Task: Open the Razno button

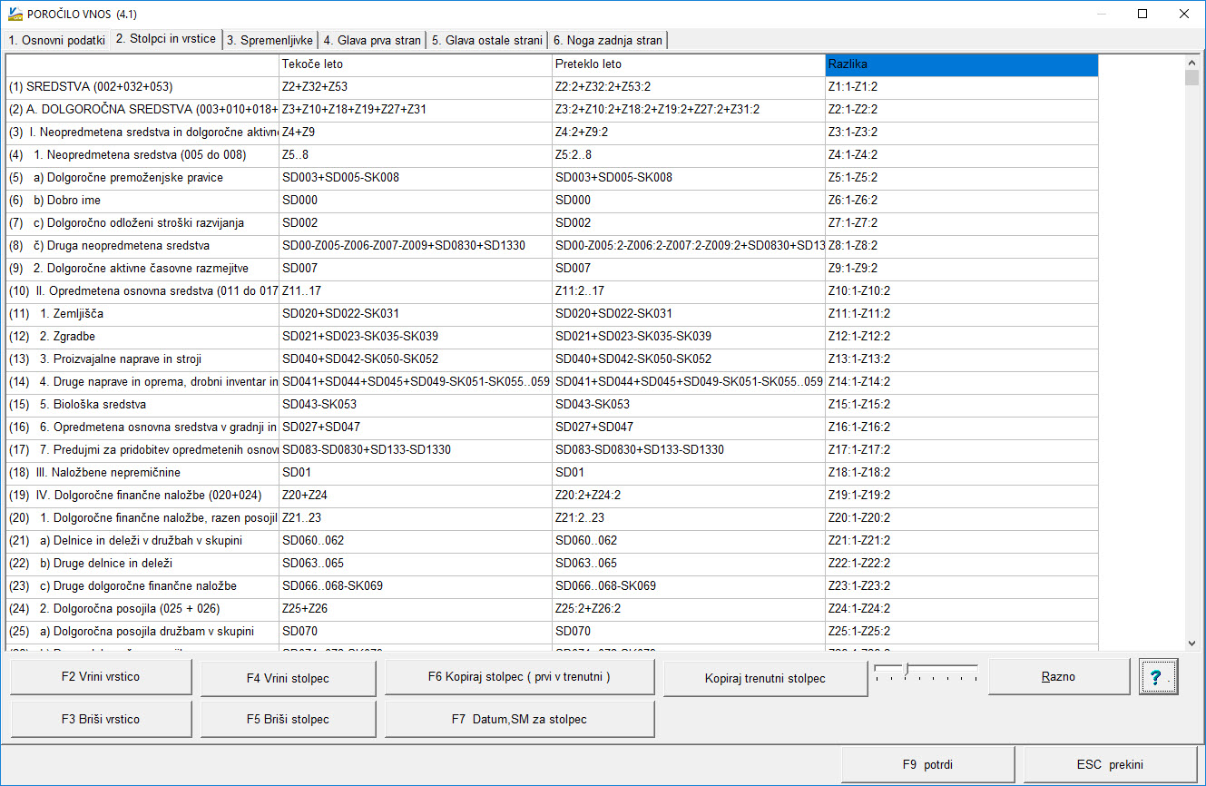Action: click(x=1058, y=677)
